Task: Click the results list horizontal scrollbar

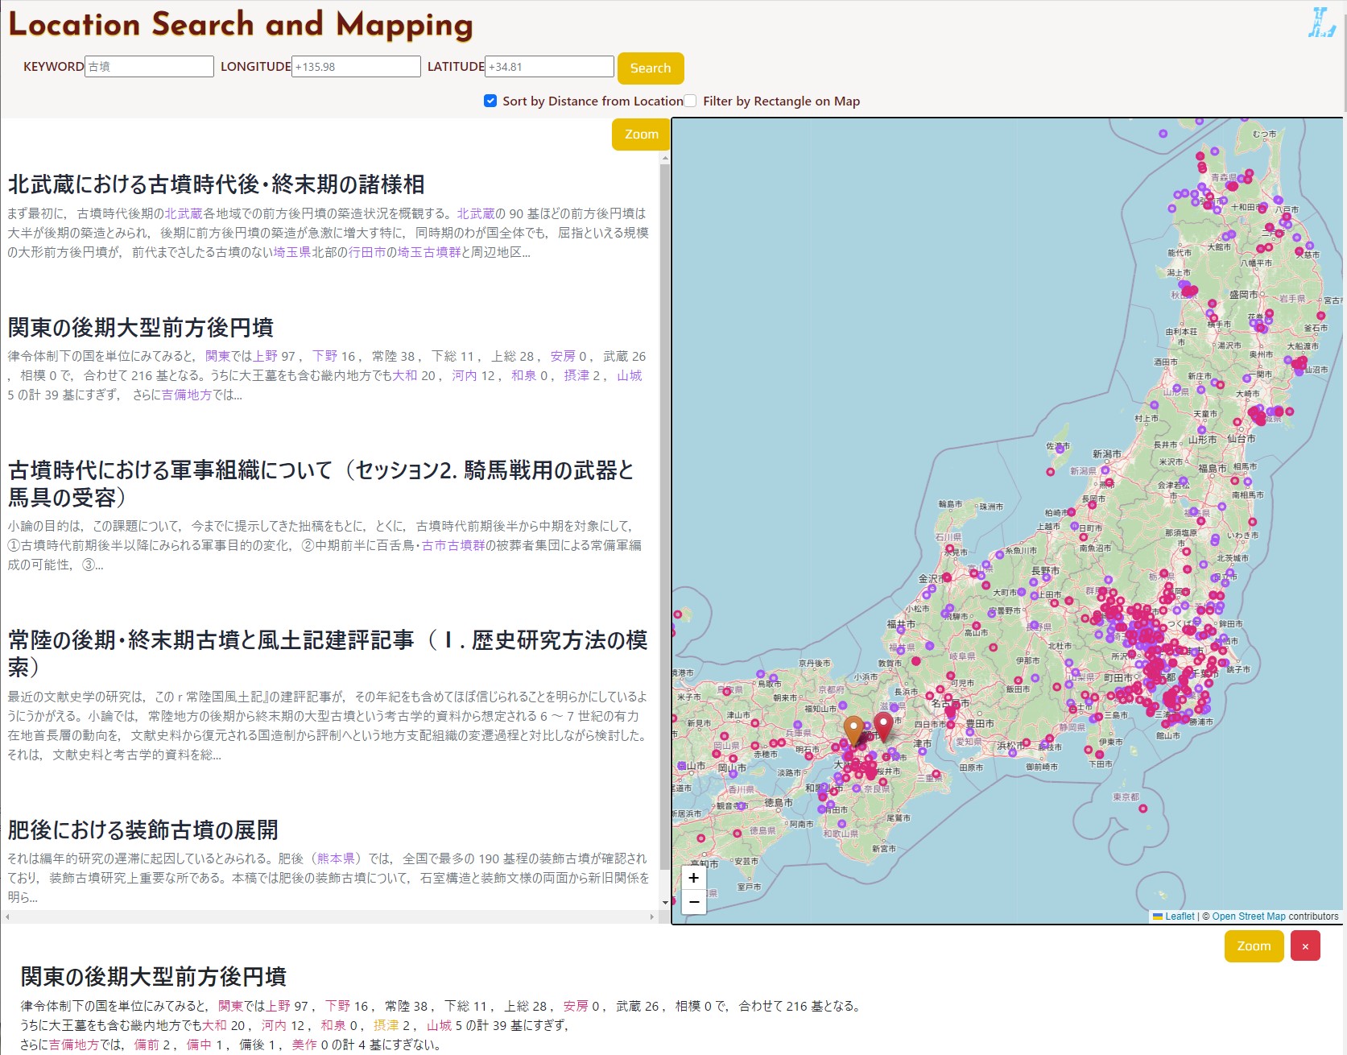Action: coord(330,916)
